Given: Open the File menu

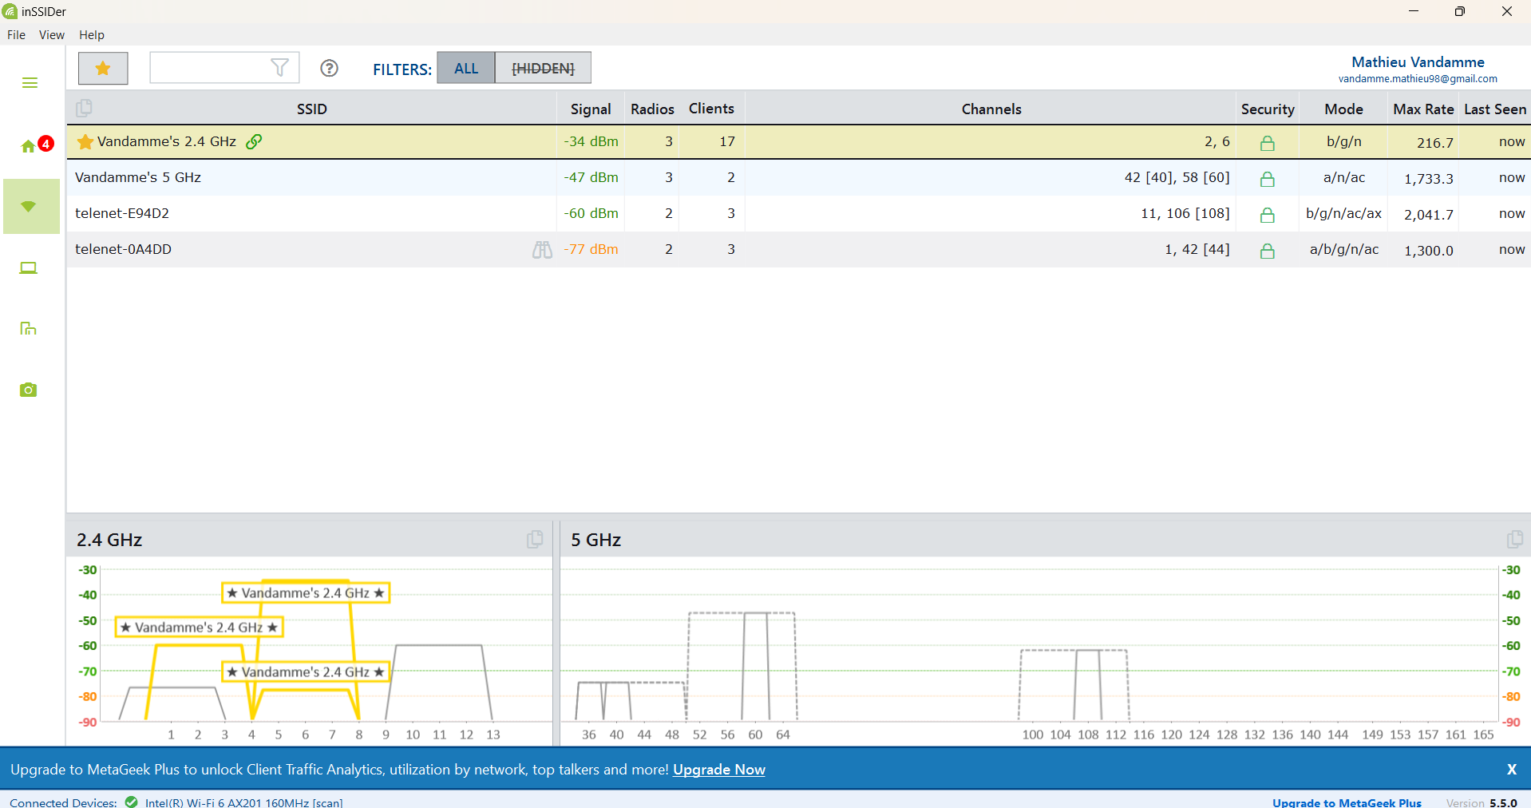Looking at the screenshot, I should click(x=16, y=35).
